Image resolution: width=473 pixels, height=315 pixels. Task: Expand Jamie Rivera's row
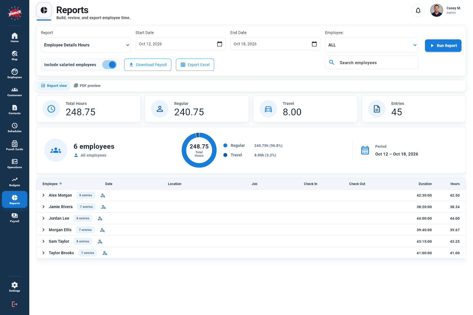pos(43,207)
